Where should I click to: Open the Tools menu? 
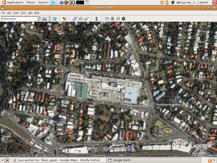point(23,13)
